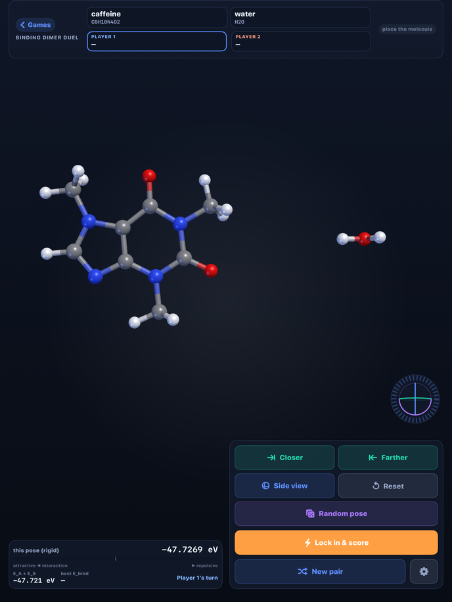This screenshot has width=452, height=602.
Task: Click caffeine's top red oxygen atom
Action: pyautogui.click(x=149, y=176)
